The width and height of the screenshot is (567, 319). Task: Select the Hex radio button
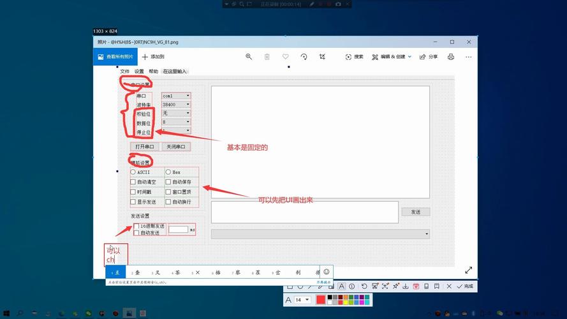[168, 172]
